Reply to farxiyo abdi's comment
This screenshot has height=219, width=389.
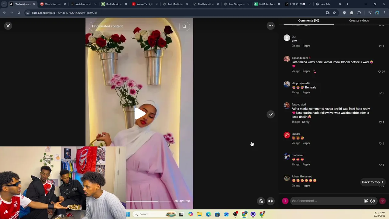pyautogui.click(x=306, y=122)
